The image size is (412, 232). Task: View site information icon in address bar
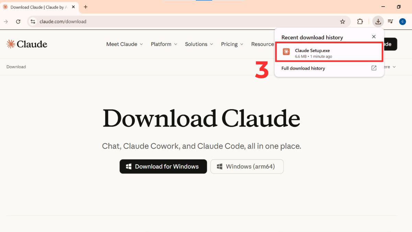pyautogui.click(x=33, y=21)
